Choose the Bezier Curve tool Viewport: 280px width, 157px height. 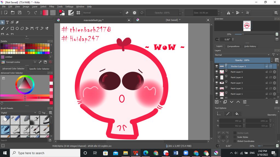coord(32,28)
